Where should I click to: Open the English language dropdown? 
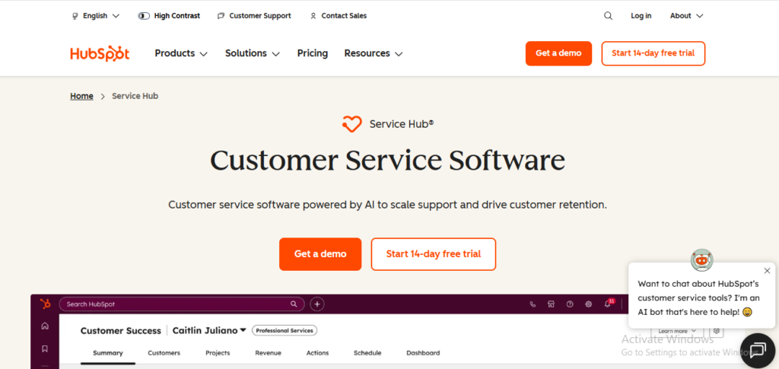96,16
